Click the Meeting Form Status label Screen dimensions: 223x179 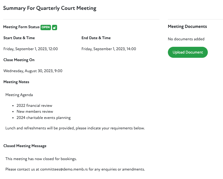[x=21, y=27]
